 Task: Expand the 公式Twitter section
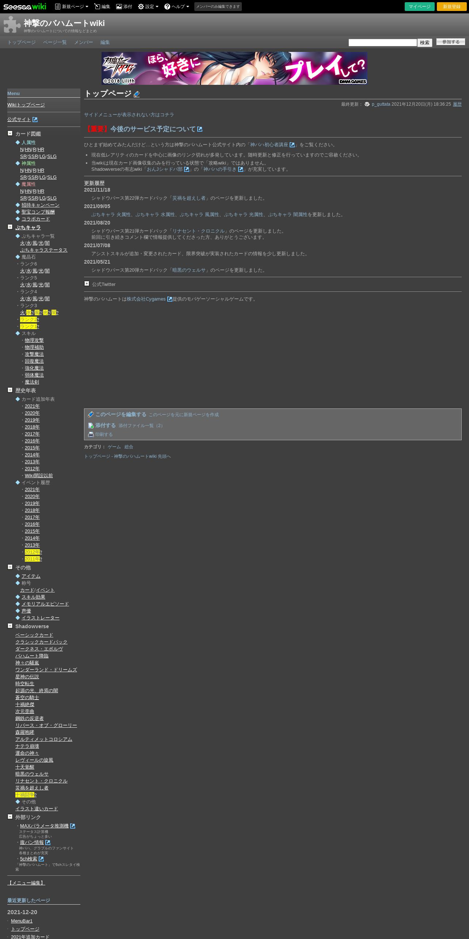click(x=87, y=284)
